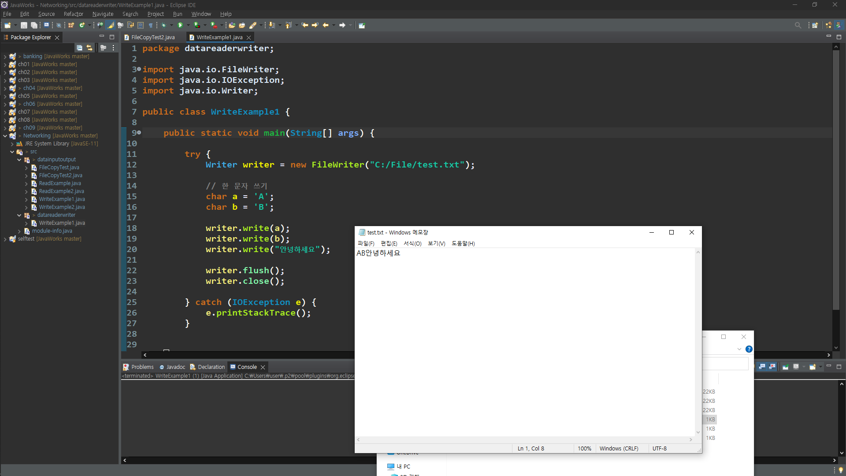Click Back to previous location yellow arrow

click(326, 25)
